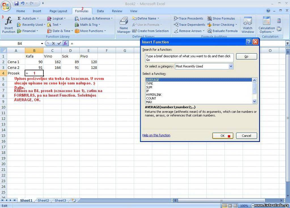Click the Go button to search functions
The height and width of the screenshot is (208, 290).
[x=247, y=56]
